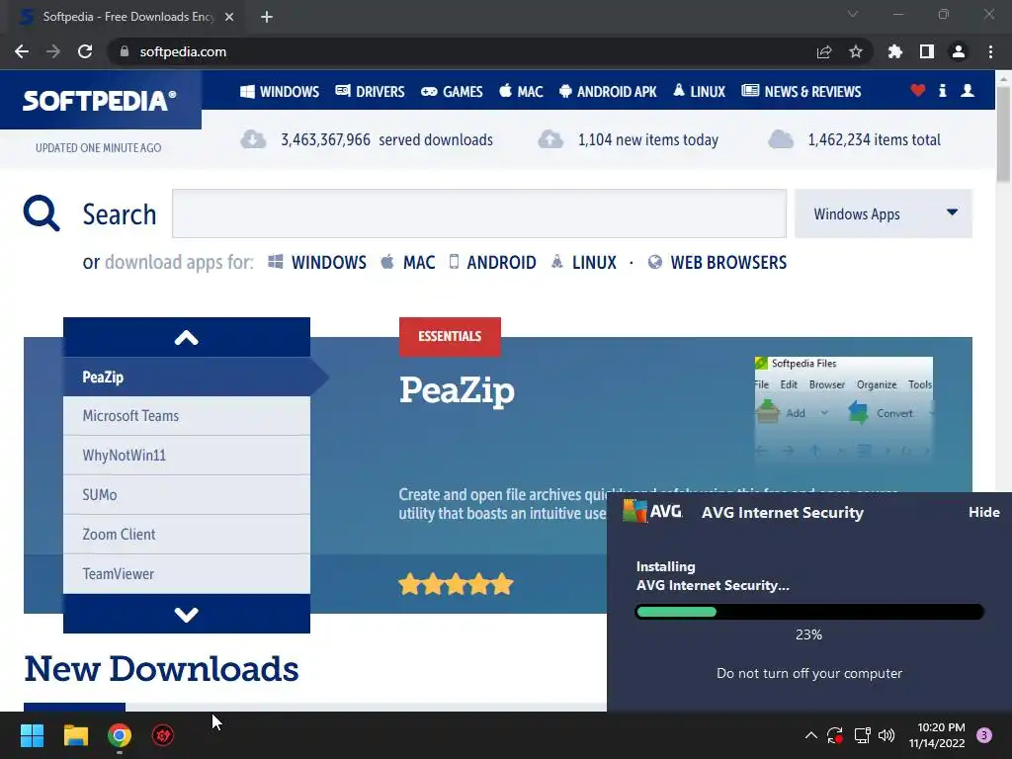
Task: Open the Windows Start menu
Action: (32, 735)
